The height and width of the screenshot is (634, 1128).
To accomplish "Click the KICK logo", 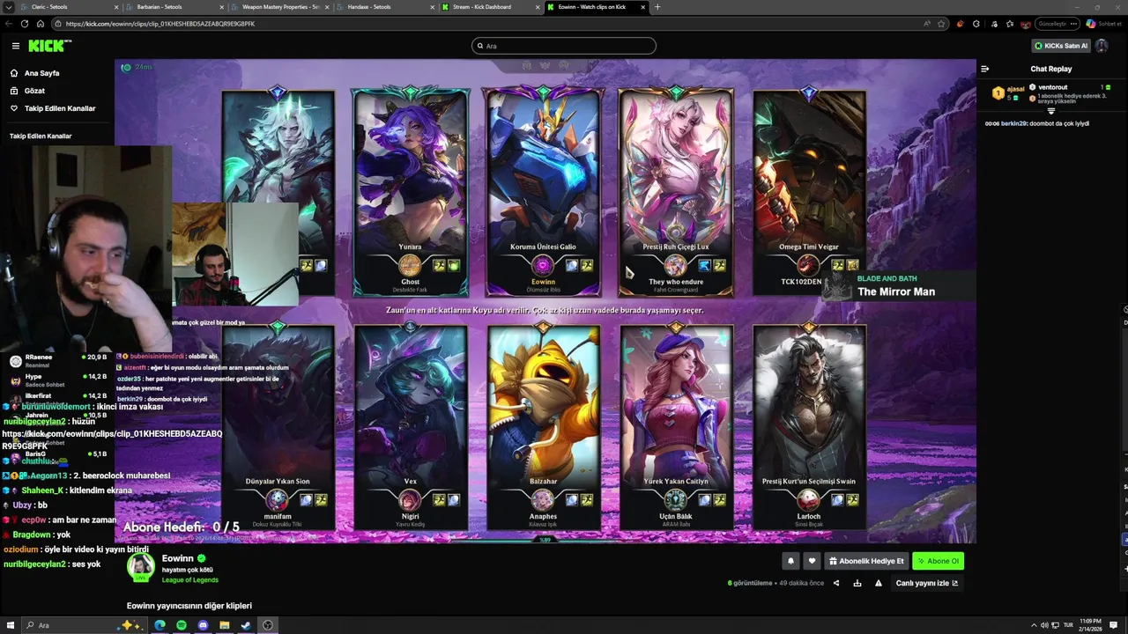I will [49, 46].
